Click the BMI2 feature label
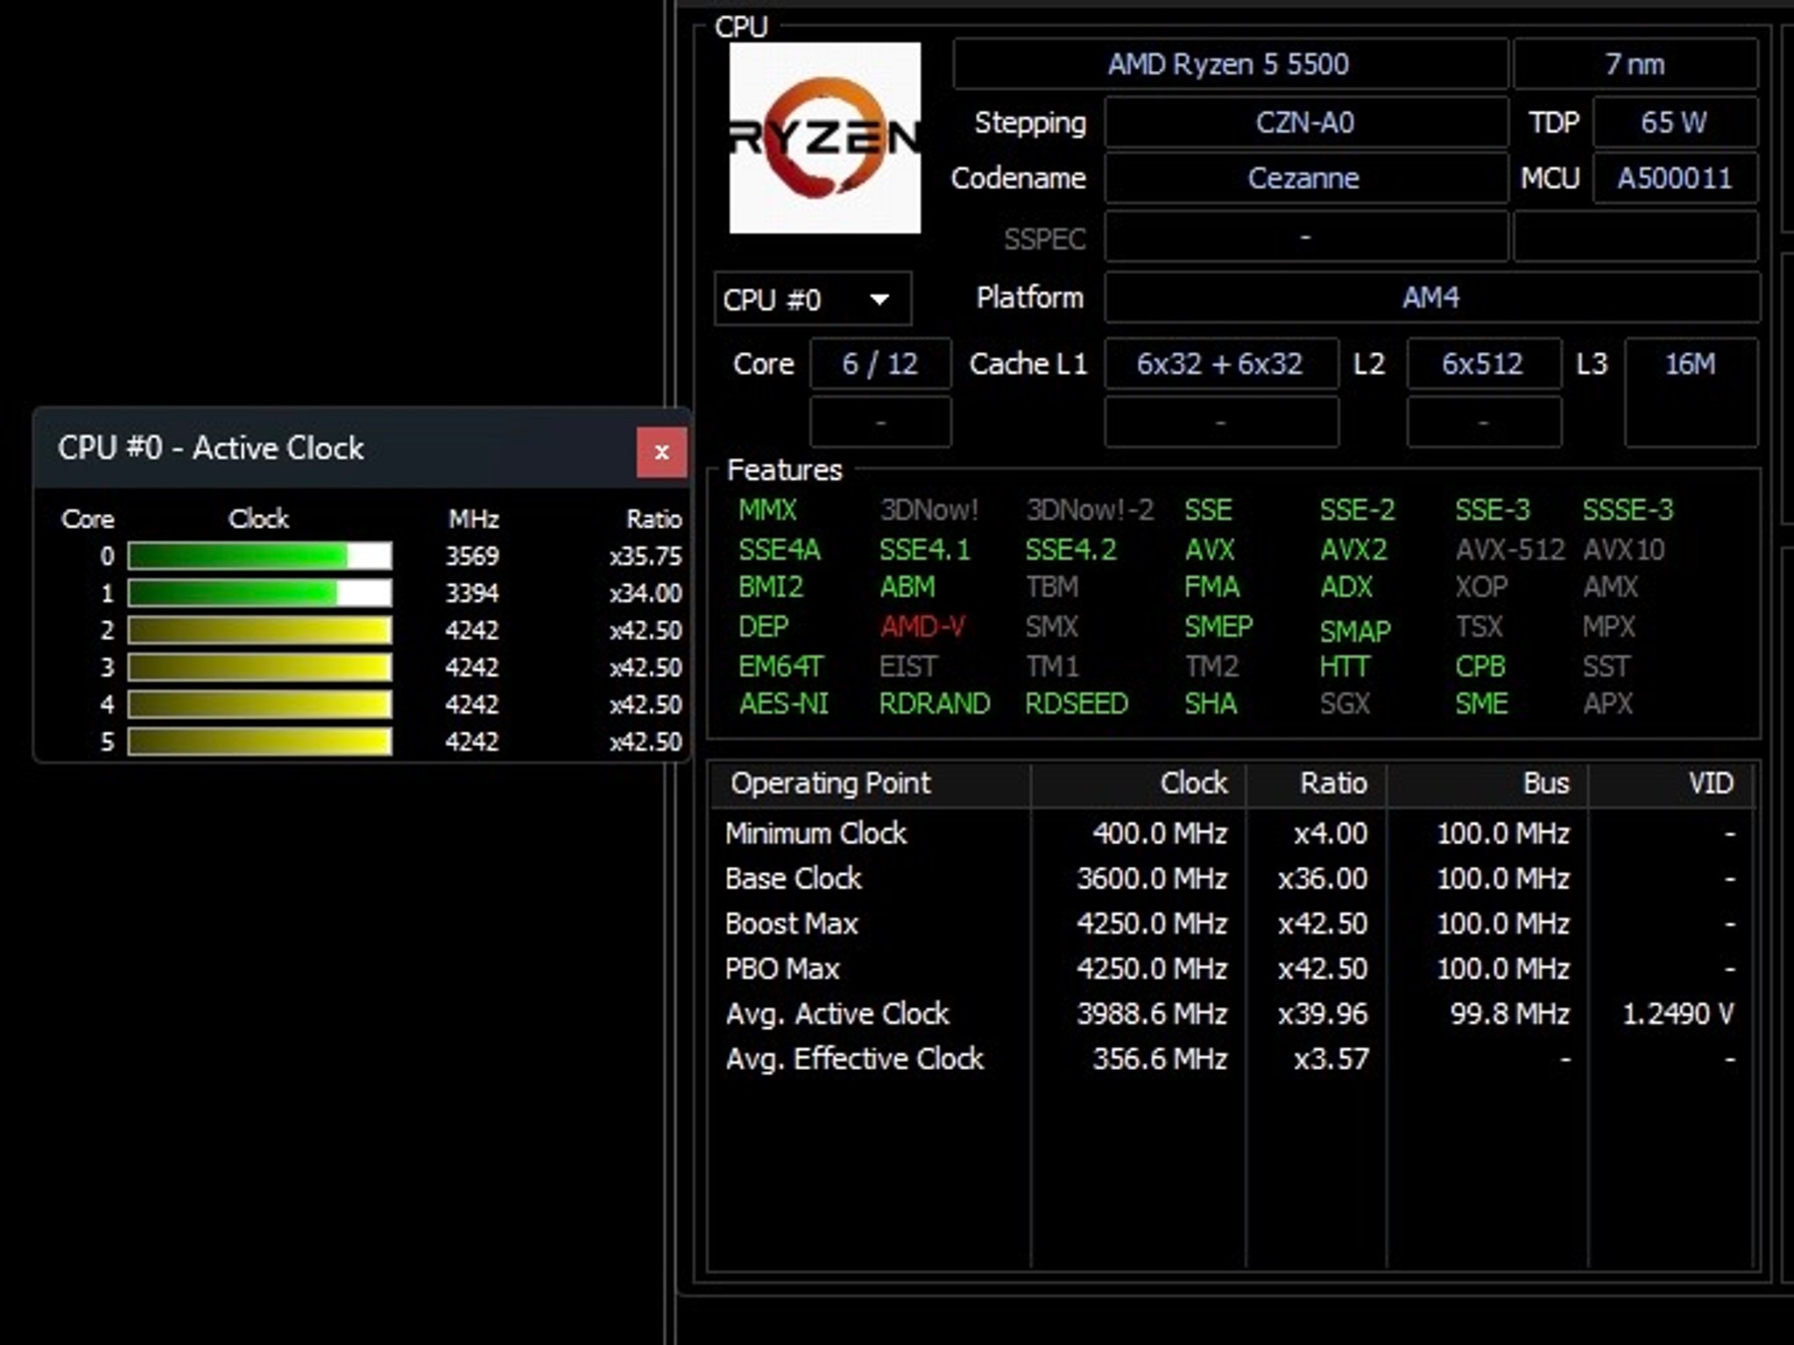The image size is (1794, 1345). coord(770,587)
